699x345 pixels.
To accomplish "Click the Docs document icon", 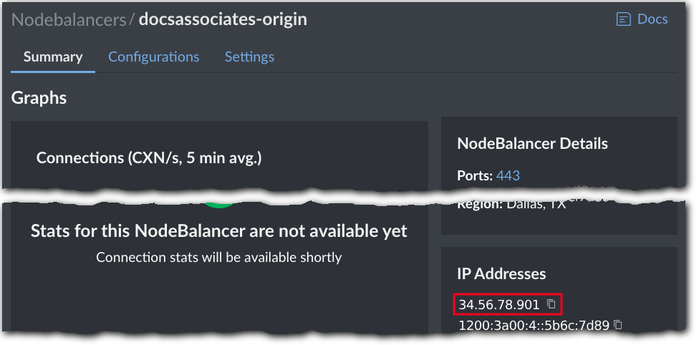I will [x=623, y=19].
